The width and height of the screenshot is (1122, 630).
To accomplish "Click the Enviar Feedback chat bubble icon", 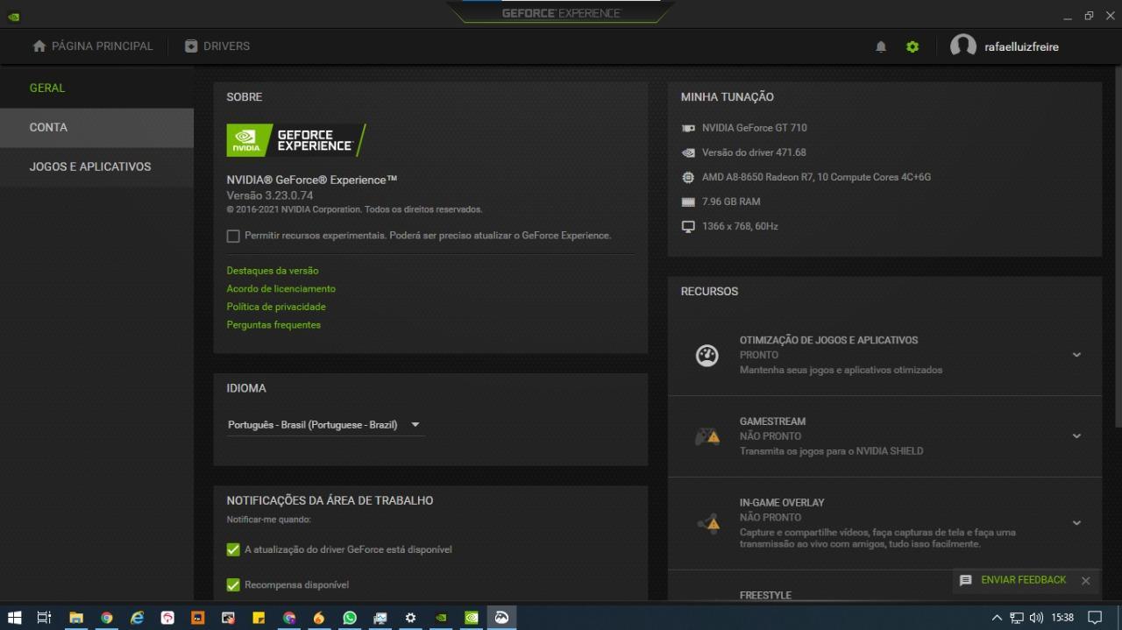I will 966,580.
